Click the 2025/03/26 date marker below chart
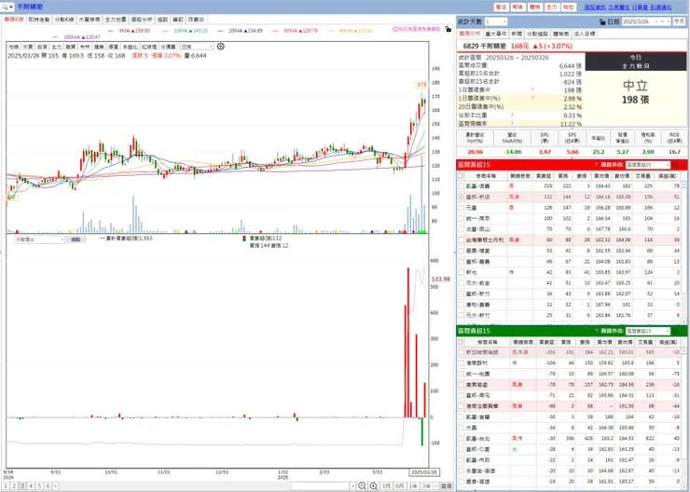This screenshot has height=492, width=690. [x=424, y=472]
